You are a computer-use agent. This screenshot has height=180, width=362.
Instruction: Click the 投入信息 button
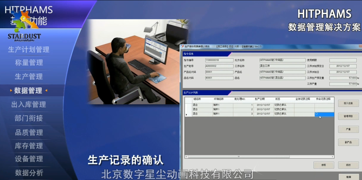(x=348, y=103)
